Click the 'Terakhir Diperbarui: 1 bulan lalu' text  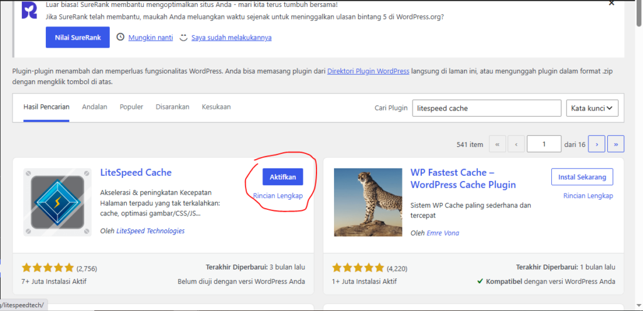(566, 268)
